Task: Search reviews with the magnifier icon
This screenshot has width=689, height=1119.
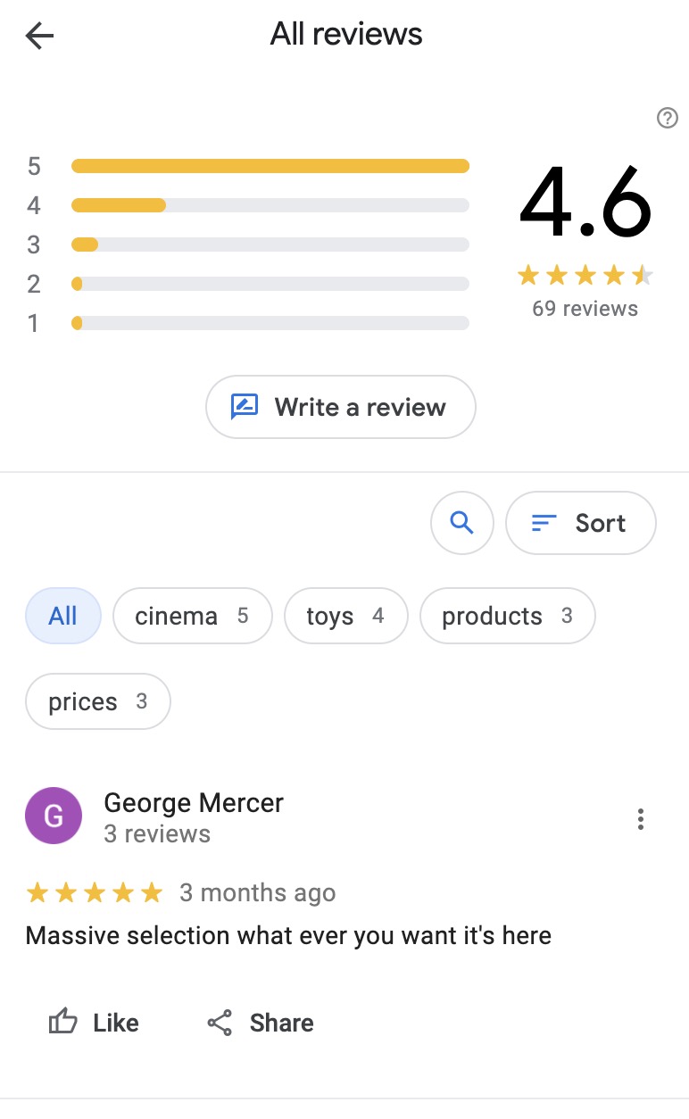Action: click(461, 523)
